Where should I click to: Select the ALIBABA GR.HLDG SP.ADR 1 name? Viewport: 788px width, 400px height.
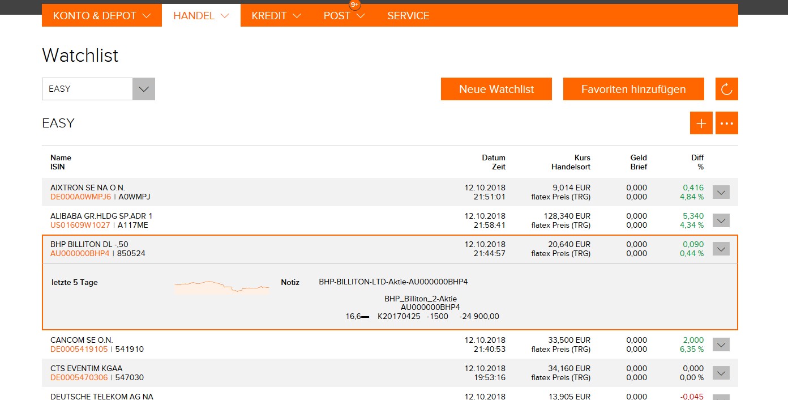(x=101, y=216)
